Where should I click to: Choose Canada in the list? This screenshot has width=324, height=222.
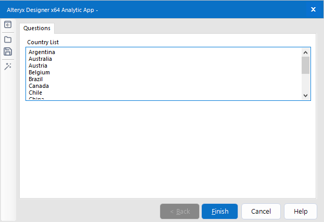(39, 86)
